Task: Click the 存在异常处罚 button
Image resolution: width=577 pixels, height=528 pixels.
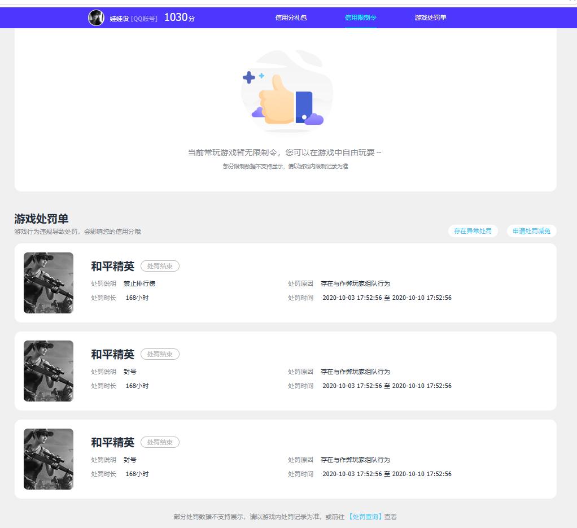Action: [473, 231]
